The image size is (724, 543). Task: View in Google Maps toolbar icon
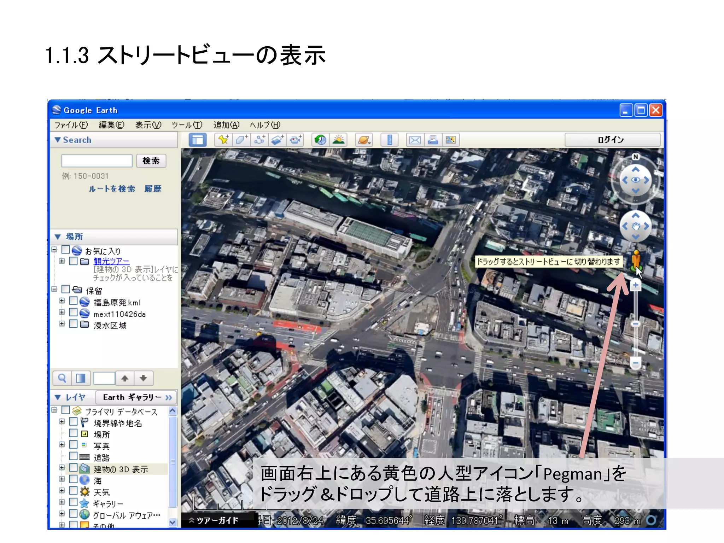(x=451, y=140)
